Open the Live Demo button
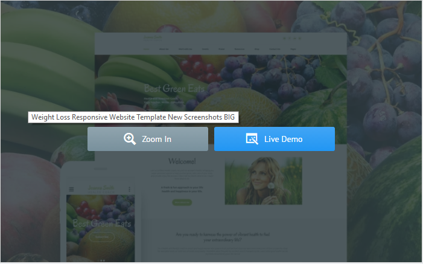The height and width of the screenshot is (264, 423). [275, 139]
